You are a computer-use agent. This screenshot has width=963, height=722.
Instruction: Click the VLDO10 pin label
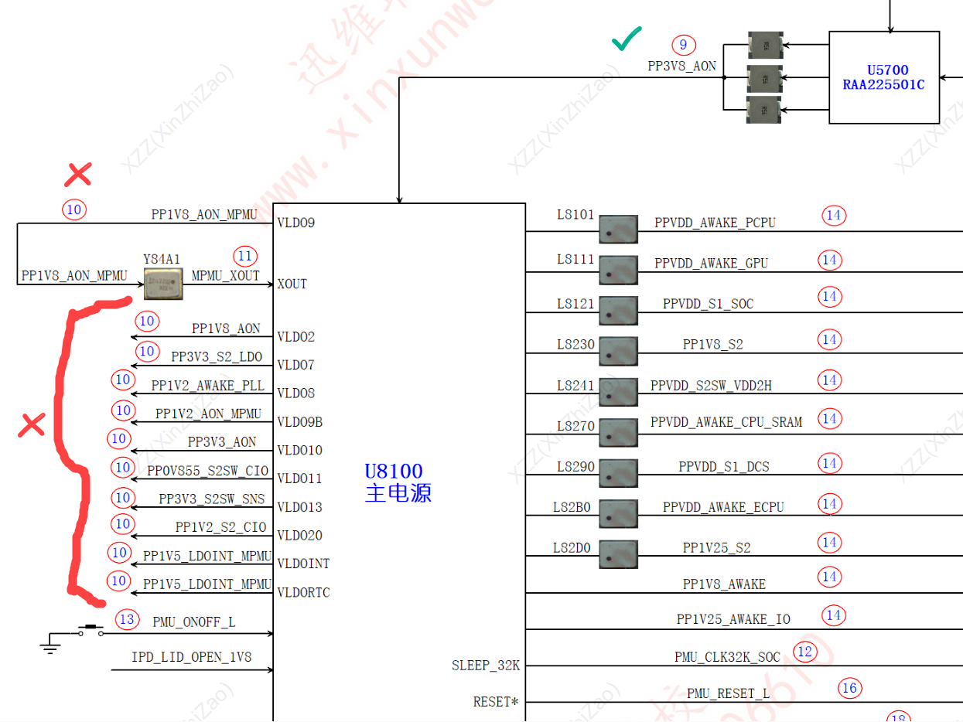tap(300, 451)
